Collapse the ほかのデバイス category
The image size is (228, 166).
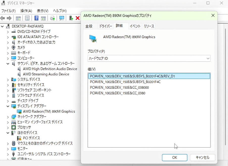click(x=8, y=133)
